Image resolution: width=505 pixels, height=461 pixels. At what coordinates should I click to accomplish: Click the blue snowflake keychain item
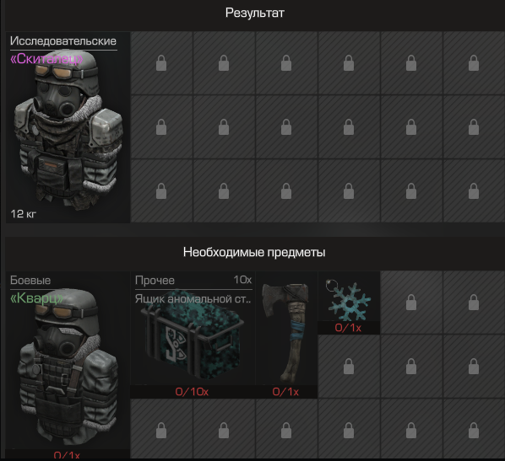coord(349,301)
